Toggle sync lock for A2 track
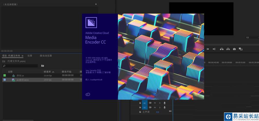259x121 pixels. click(150, 103)
